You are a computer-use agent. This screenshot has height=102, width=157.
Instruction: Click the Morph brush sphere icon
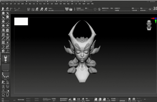pos(130,99)
